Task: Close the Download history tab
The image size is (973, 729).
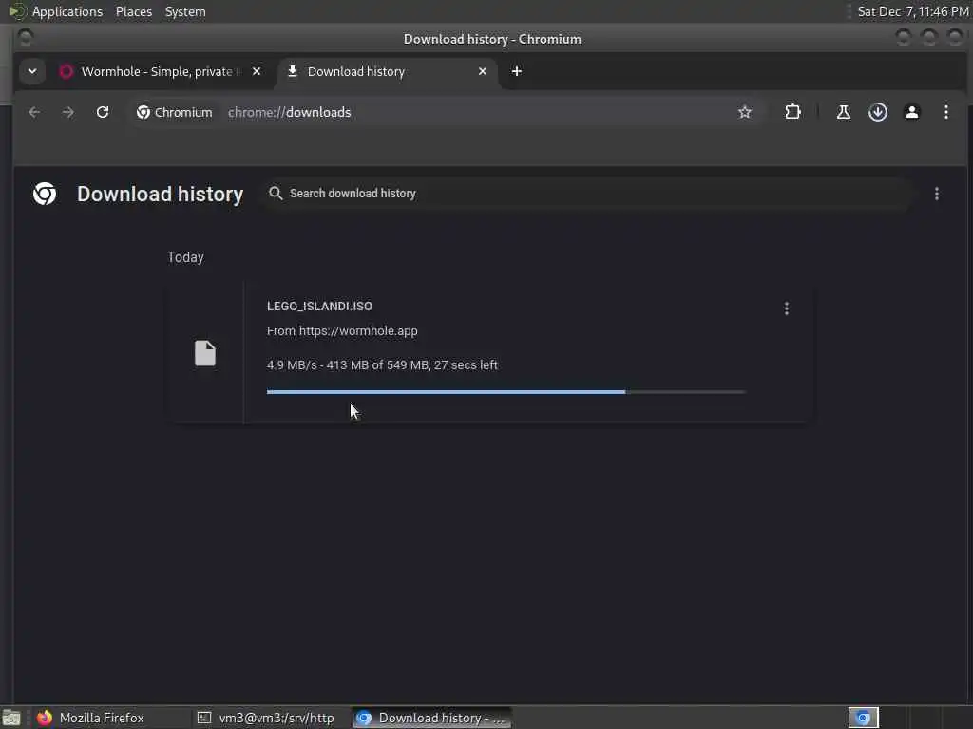Action: click(482, 71)
